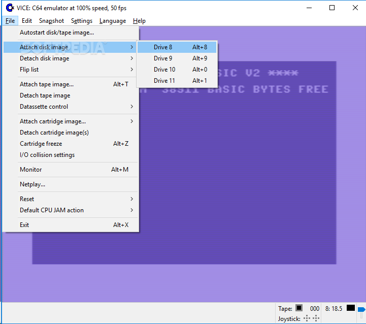Open the File menu
Screen dimensions: 366x324
10,21
